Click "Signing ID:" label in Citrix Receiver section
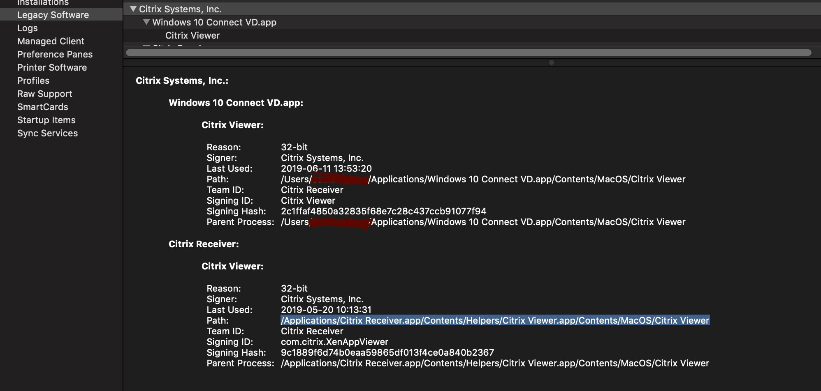The height and width of the screenshot is (391, 821). pyautogui.click(x=230, y=342)
